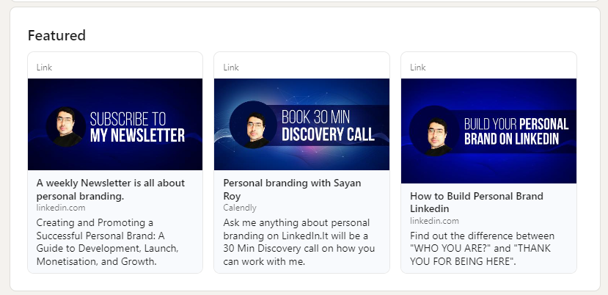Viewport: 608px width, 295px height.
Task: Click linkedin.com under 'How to Build Personal Brand'
Action: tap(434, 221)
